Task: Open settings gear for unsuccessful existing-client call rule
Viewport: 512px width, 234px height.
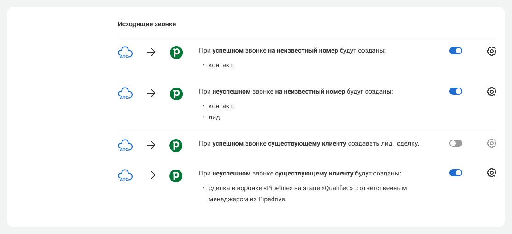Action: [491, 173]
